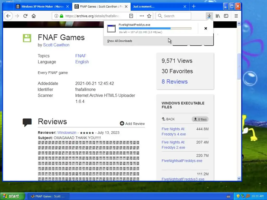Click the download progress bar
Viewport: 267px width, 200px height.
pyautogui.click(x=155, y=28)
